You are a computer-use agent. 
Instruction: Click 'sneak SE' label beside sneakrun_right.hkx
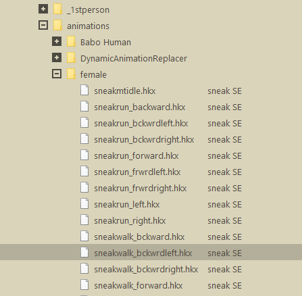pyautogui.click(x=224, y=221)
